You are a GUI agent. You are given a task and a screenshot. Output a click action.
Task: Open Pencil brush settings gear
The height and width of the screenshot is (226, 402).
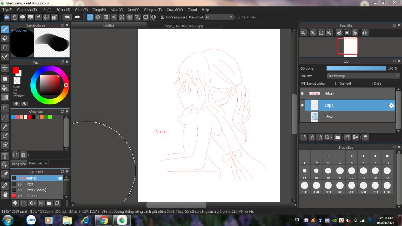60,178
